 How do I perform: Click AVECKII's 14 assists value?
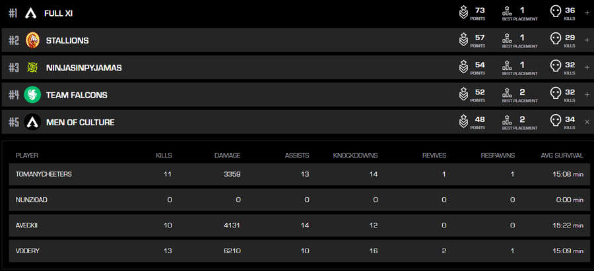(305, 226)
